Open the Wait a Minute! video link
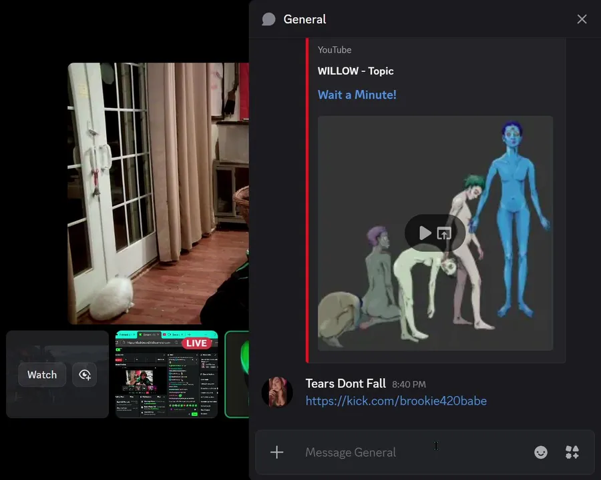Image resolution: width=601 pixels, height=480 pixels. click(357, 95)
